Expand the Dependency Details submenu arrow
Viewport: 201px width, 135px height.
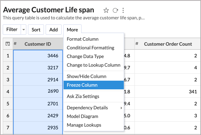[121, 108]
